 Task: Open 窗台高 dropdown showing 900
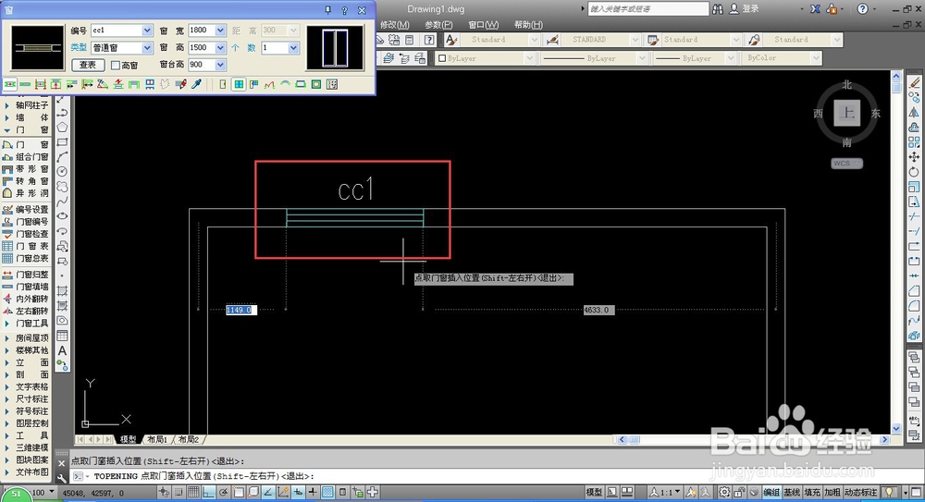pyautogui.click(x=220, y=65)
